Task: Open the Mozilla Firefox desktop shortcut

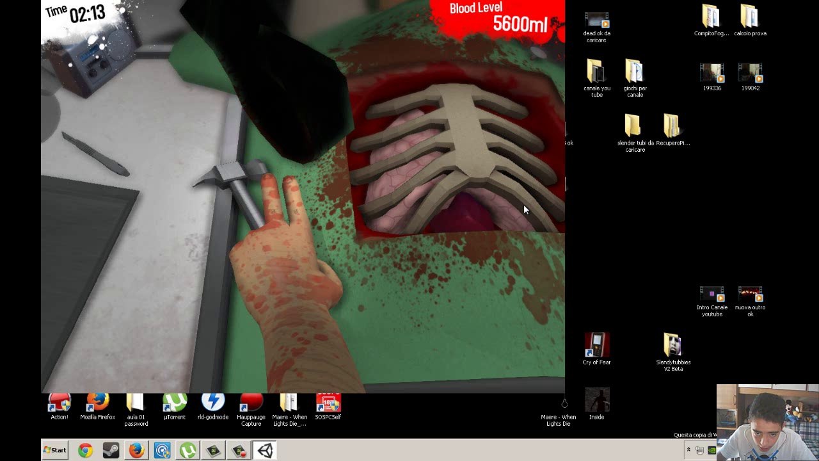Action: pos(97,407)
